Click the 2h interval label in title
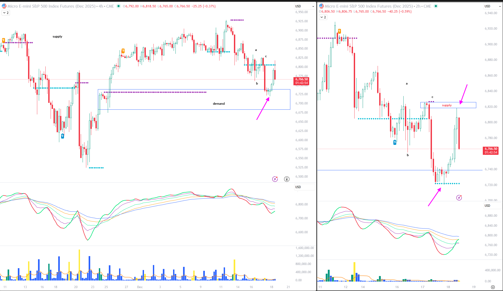 (418, 6)
